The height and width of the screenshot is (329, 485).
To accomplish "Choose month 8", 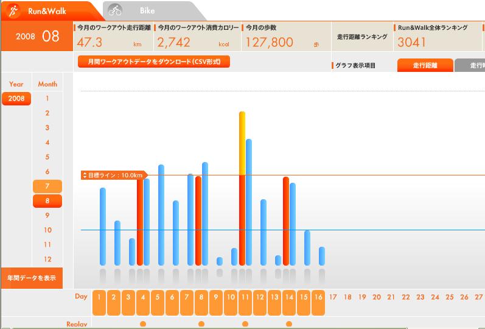I will (x=47, y=200).
